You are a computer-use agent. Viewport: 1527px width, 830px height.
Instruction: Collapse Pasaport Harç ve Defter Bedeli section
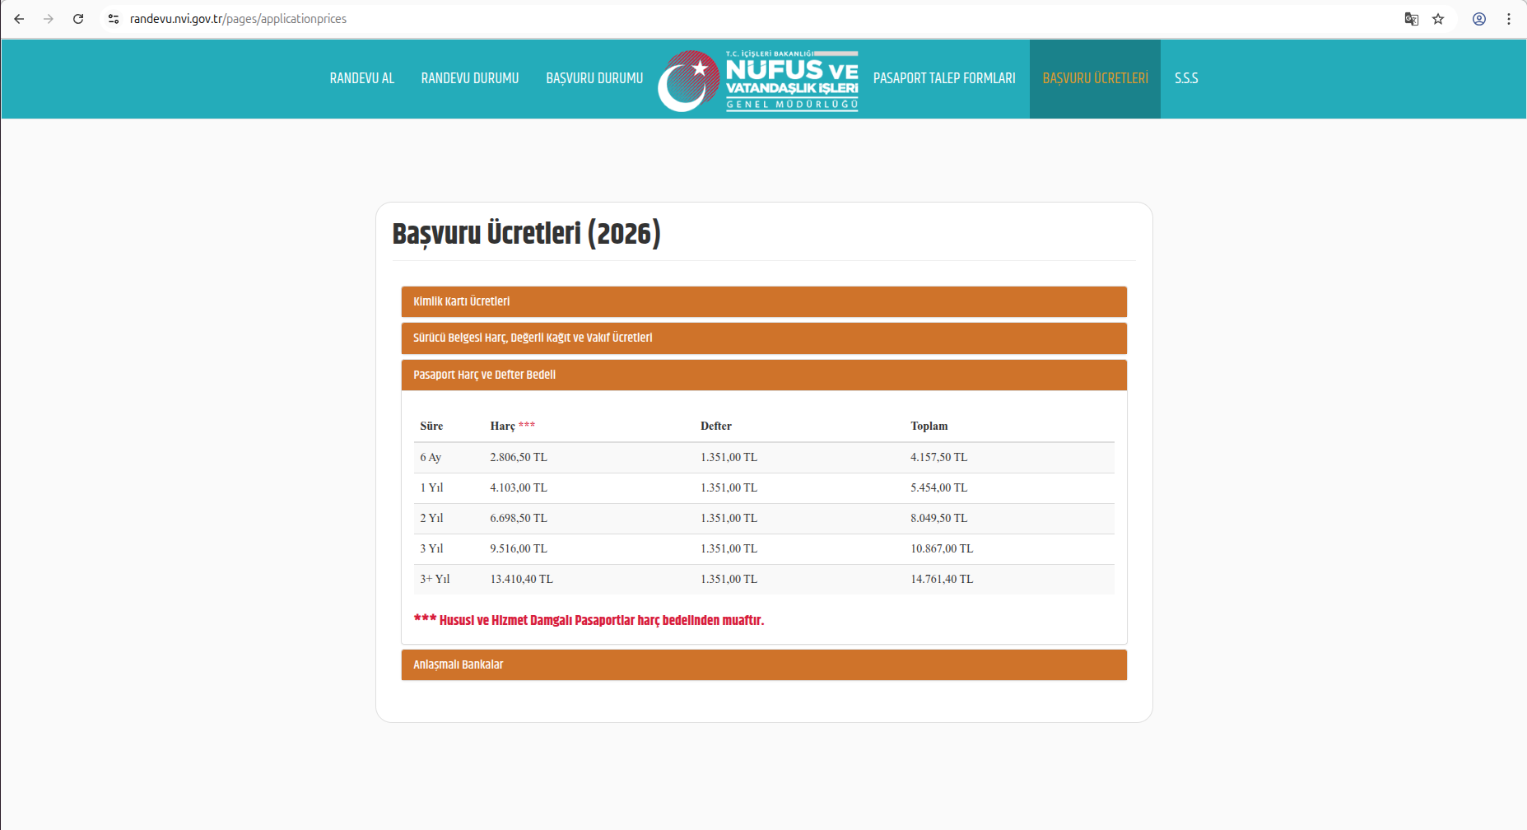pos(764,375)
